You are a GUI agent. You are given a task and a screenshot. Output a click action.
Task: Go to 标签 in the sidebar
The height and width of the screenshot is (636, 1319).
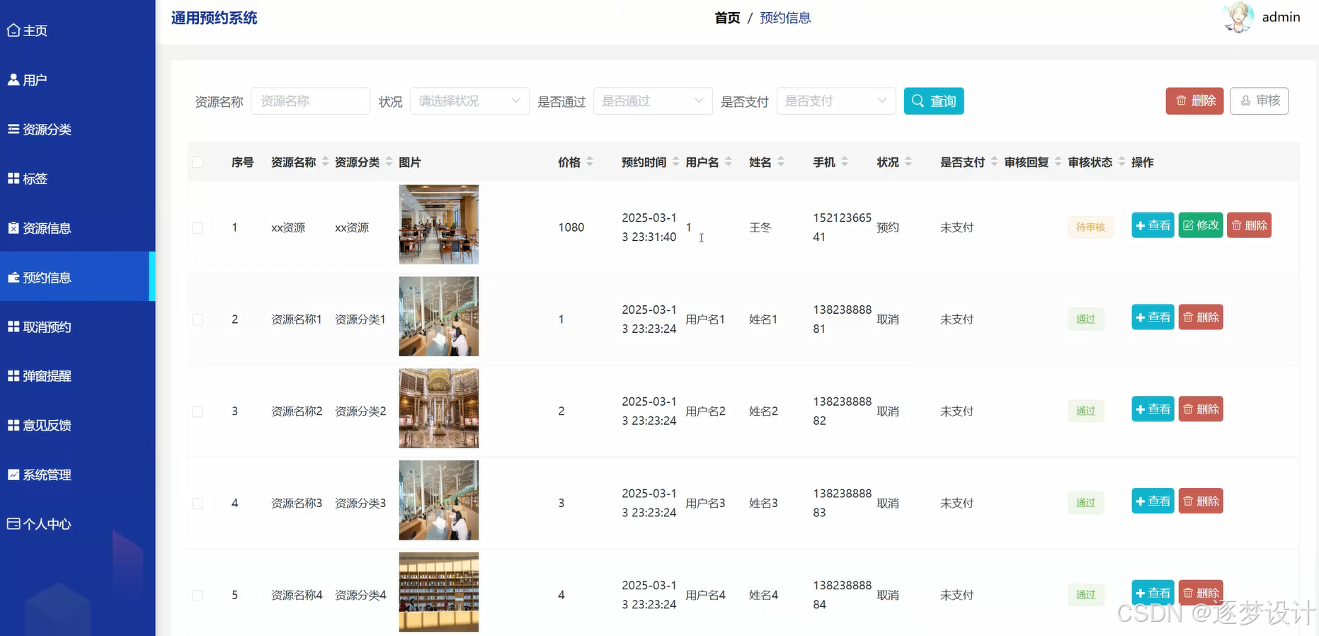77,179
